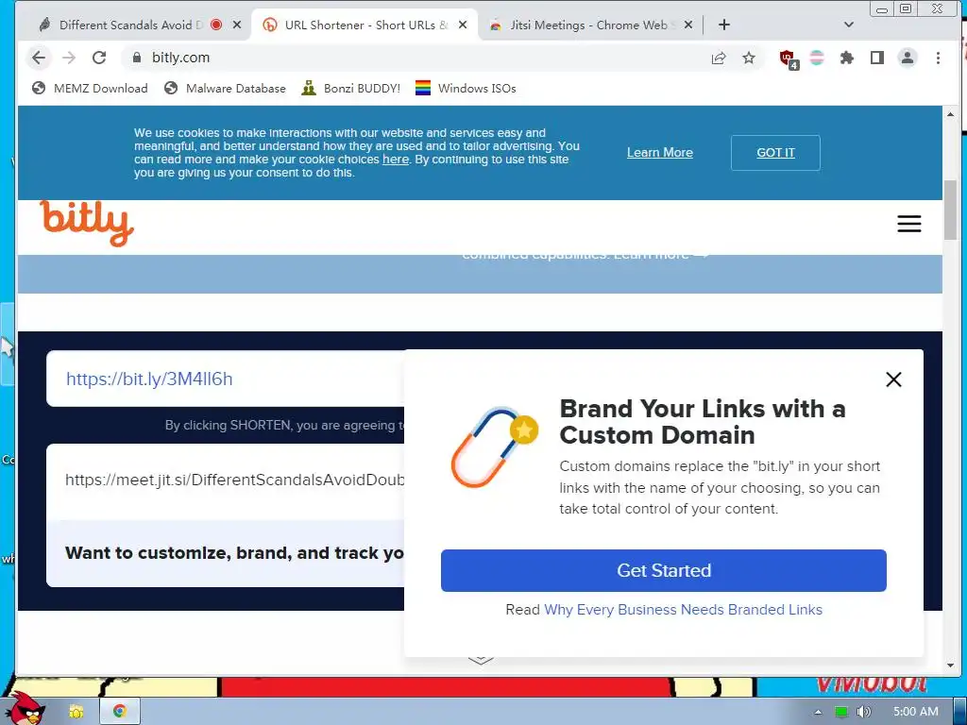This screenshot has width=967, height=725.
Task: Open the file explorer taskbar icon
Action: point(76,712)
